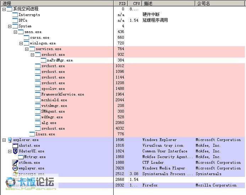The image size is (246, 195).
Task: Click the McAfee Security Agent description
Action: tap(168, 157)
